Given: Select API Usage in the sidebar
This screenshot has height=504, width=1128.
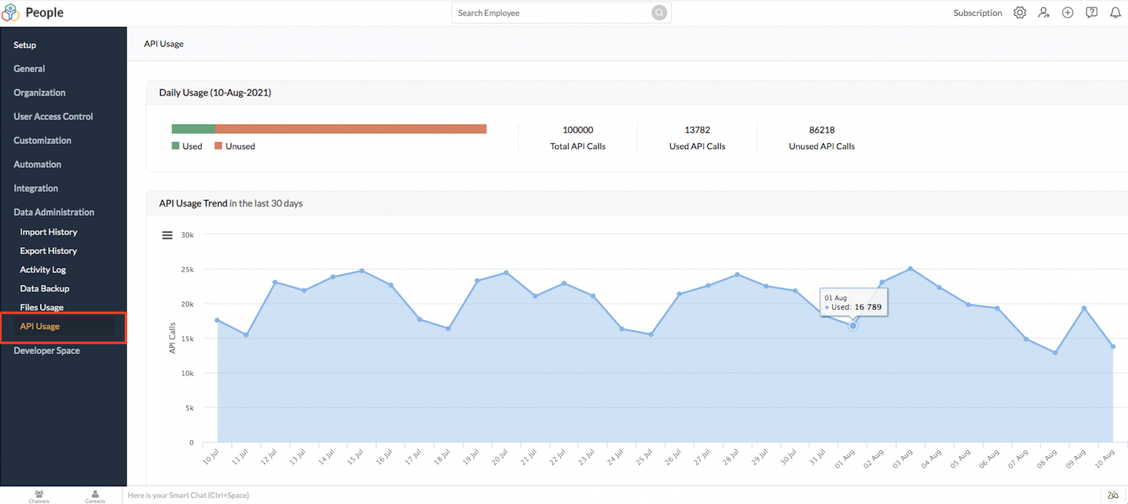Looking at the screenshot, I should [40, 326].
